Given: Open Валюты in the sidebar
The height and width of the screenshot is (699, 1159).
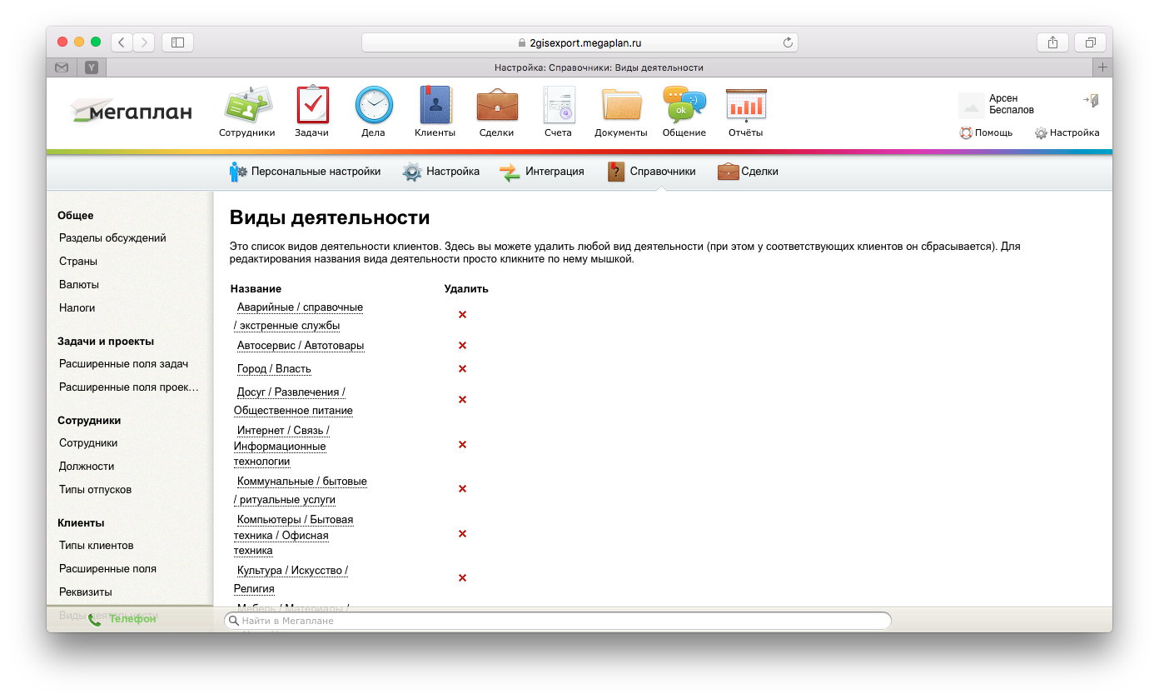Looking at the screenshot, I should pyautogui.click(x=79, y=285).
